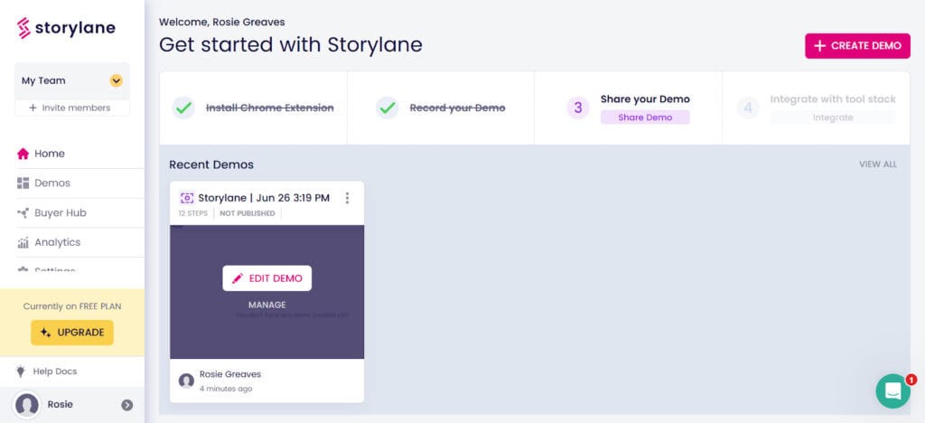Viewport: 925px width, 423px height.
Task: Click Install Chrome Extension checkmark
Action: pos(183,108)
